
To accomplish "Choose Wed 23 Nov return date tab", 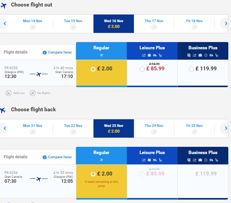I will (113, 128).
